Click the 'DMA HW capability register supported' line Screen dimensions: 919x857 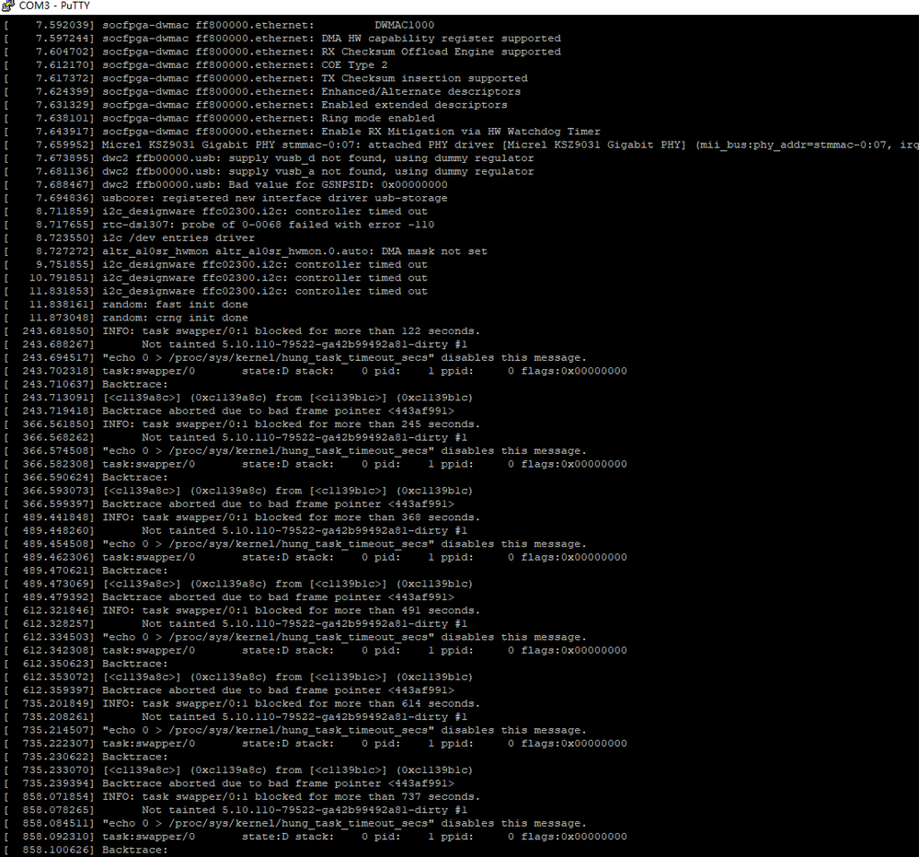point(282,39)
